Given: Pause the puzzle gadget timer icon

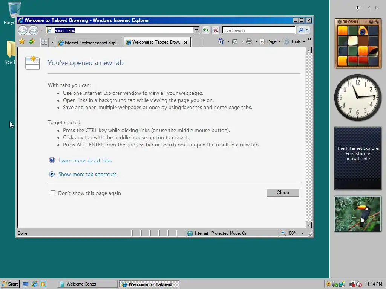Looking at the screenshot, I should coord(340,22).
